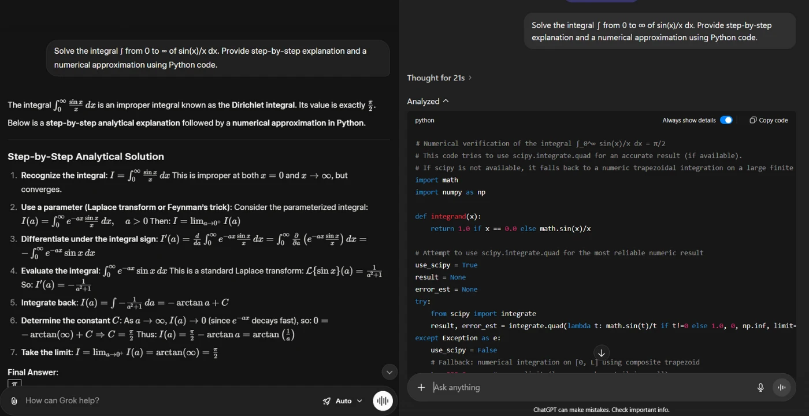Start Grok voice mode with the waveform icon

[x=383, y=400]
